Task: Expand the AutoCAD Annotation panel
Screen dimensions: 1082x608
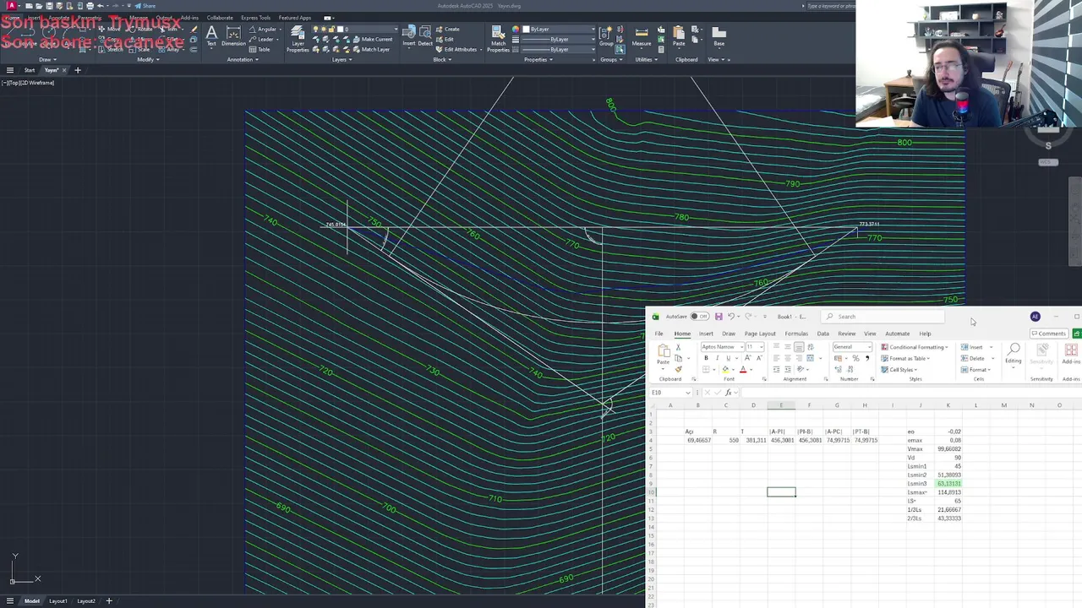Action: click(243, 59)
